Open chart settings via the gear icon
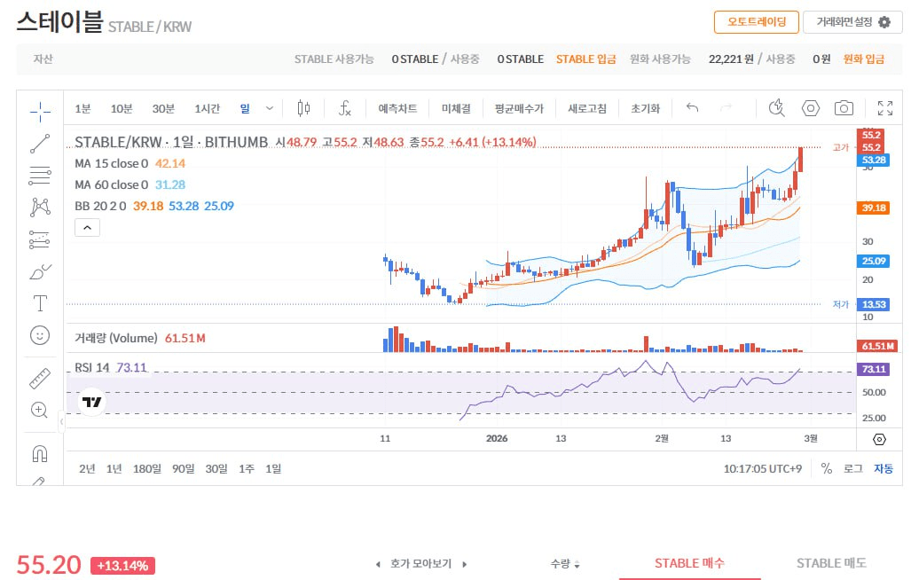 point(810,107)
